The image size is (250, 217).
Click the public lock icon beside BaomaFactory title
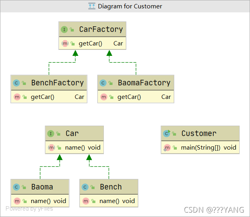111,83
